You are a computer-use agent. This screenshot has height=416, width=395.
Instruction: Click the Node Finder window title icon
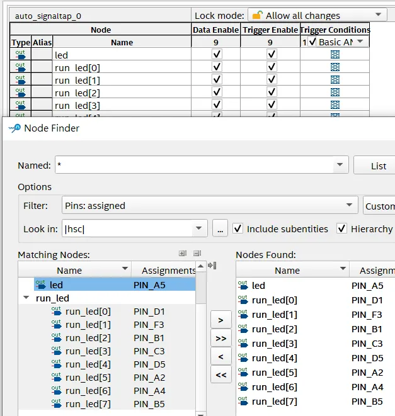pyautogui.click(x=14, y=128)
